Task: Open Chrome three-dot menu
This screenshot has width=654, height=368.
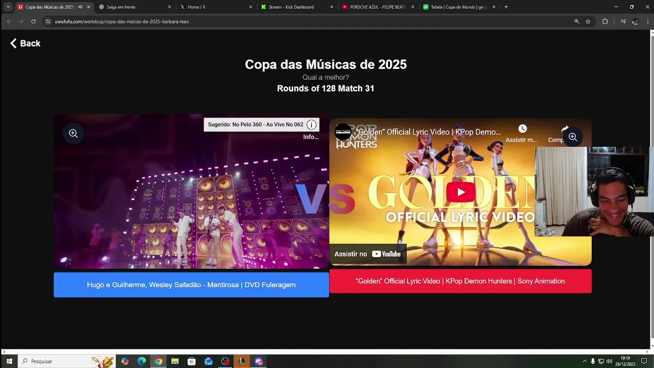Action: pos(648,21)
